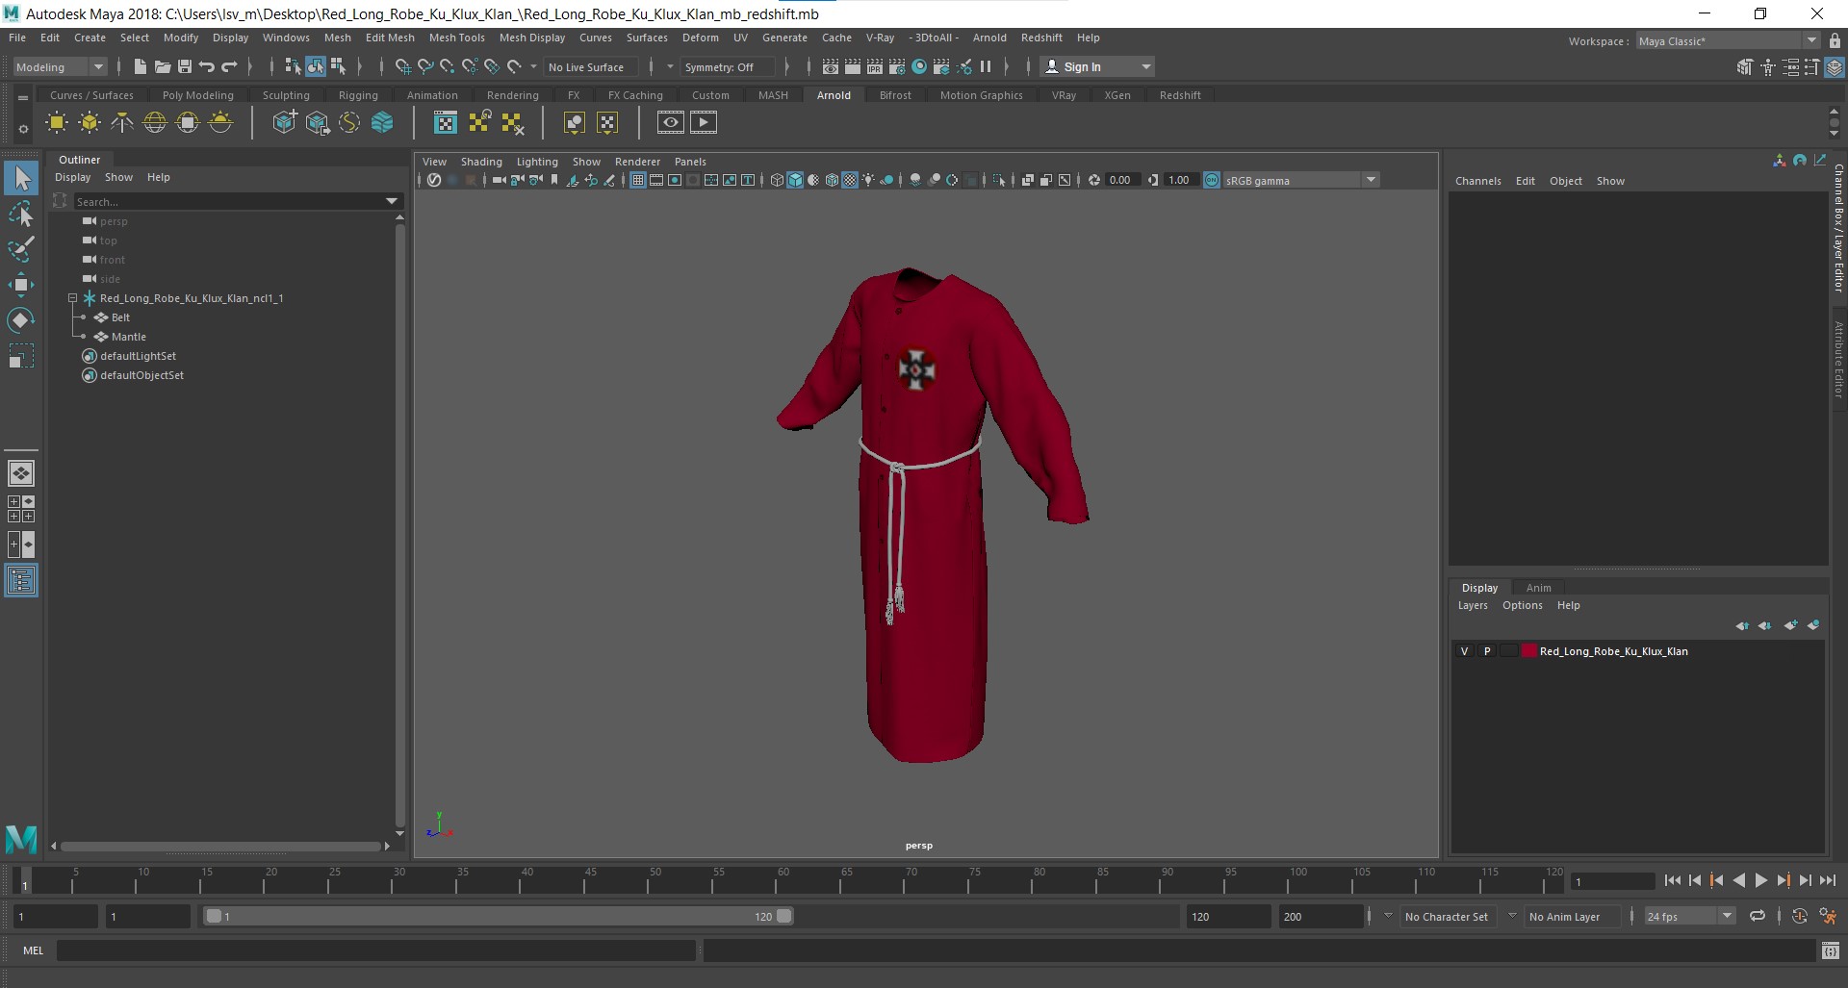Open Outliner search filter dropdown
The width and height of the screenshot is (1848, 988).
tap(392, 201)
